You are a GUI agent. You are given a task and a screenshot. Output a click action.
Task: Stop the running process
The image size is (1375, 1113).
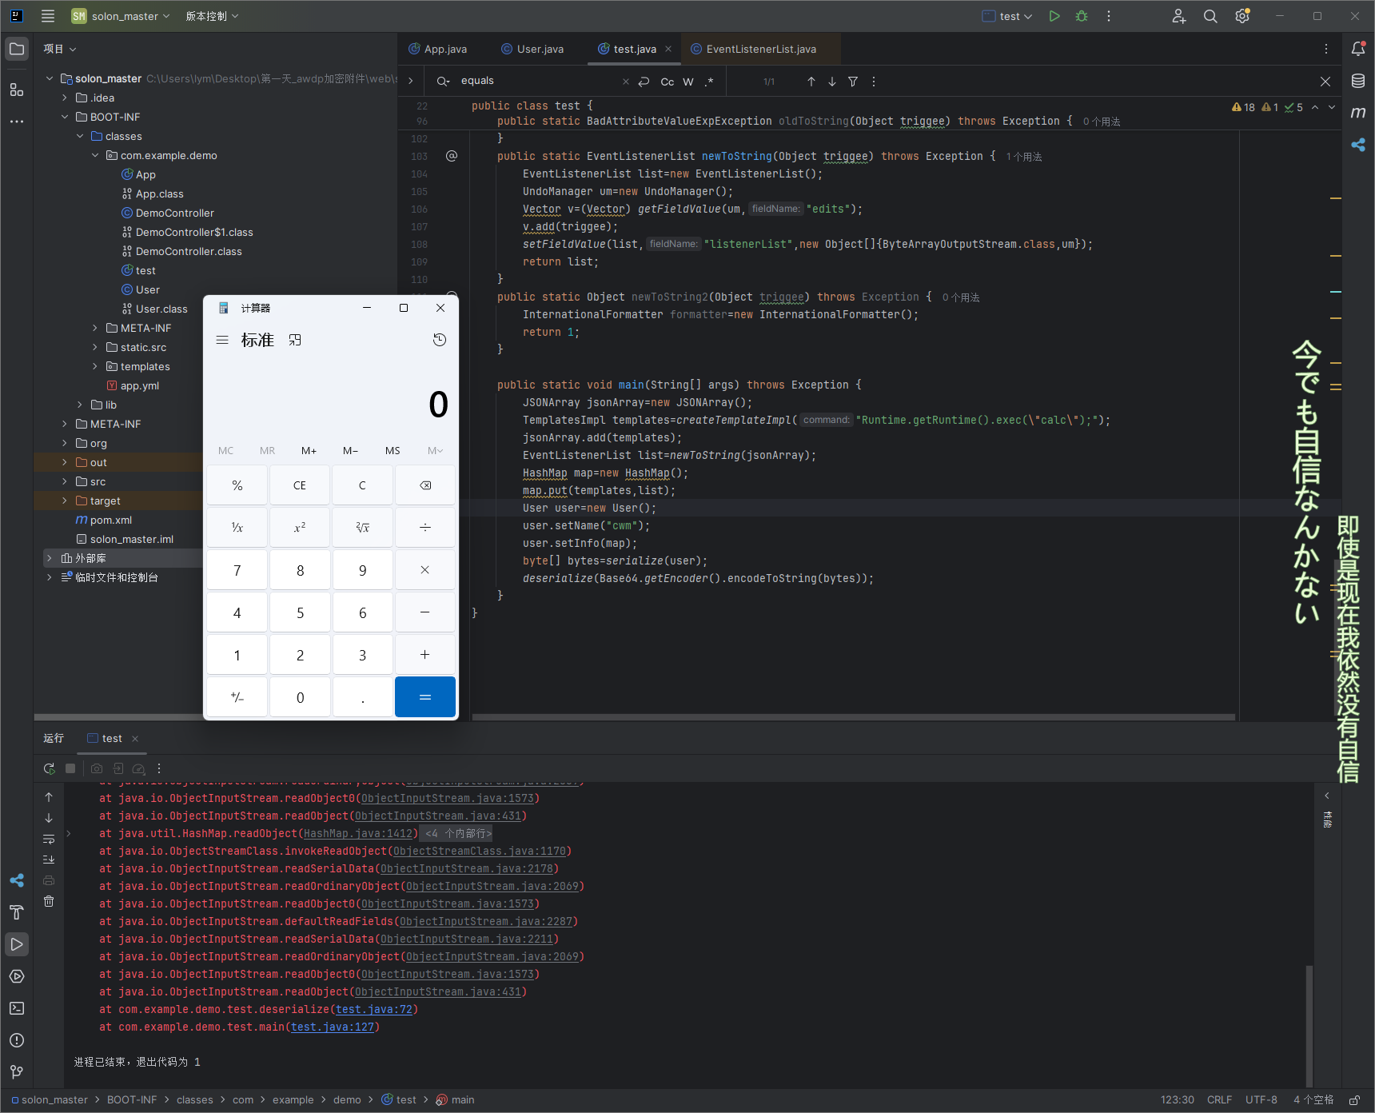70,768
